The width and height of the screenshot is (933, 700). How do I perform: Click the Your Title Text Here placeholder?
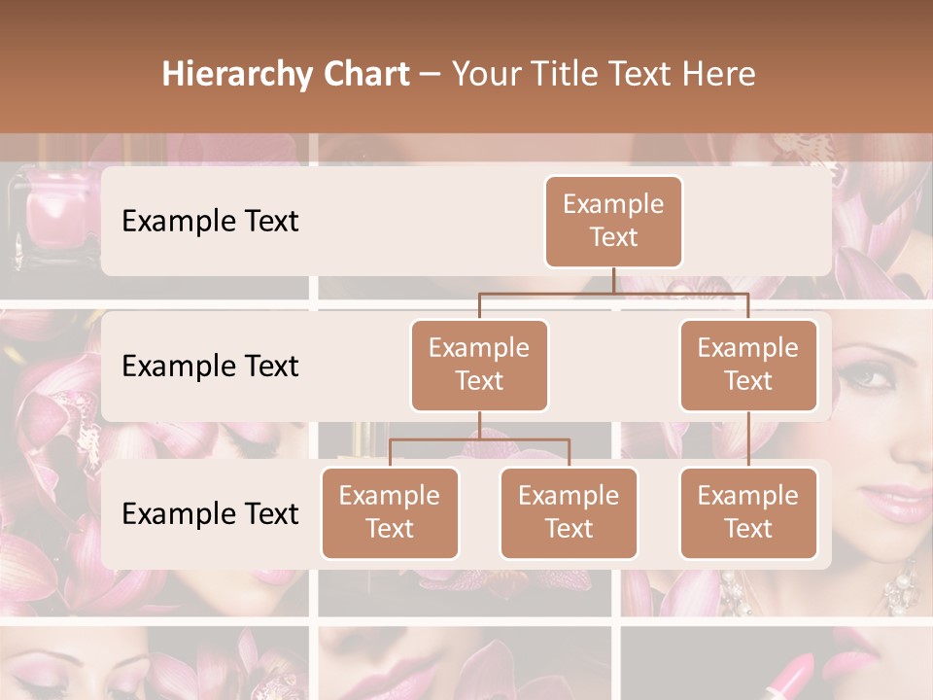[x=604, y=74]
